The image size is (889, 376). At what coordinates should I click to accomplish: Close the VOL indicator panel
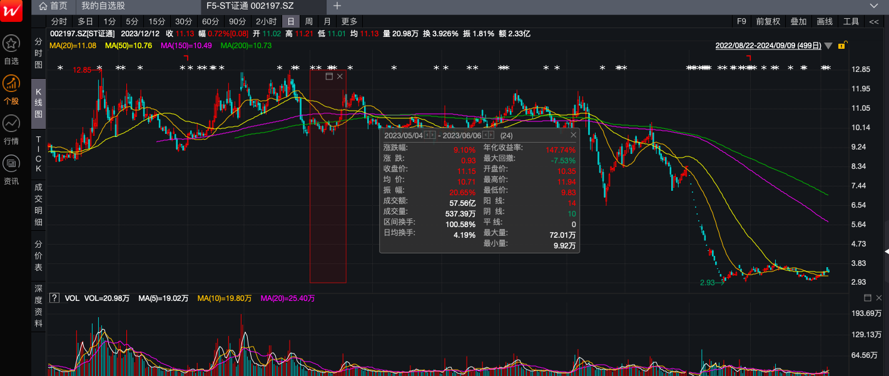(x=878, y=298)
